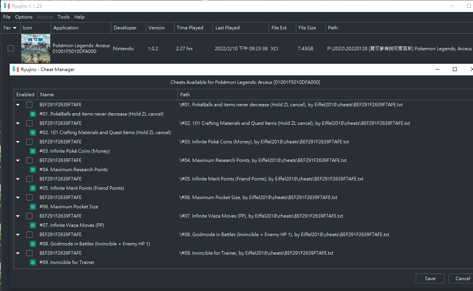The image size is (473, 291).
Task: Sort game list by Developer column
Action: 128,28
